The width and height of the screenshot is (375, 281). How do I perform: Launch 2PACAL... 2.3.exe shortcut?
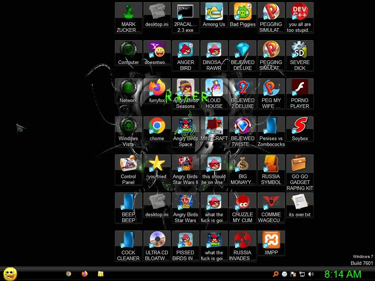(x=185, y=18)
